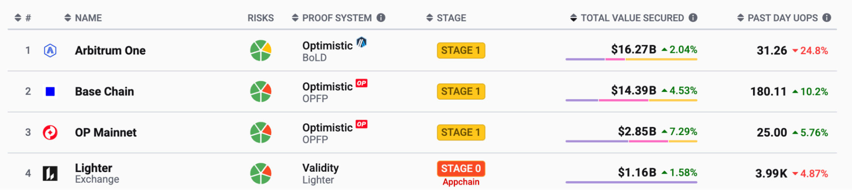Click Base Chain's TVS breakdown bar
This screenshot has height=190, width=852.
click(x=631, y=101)
